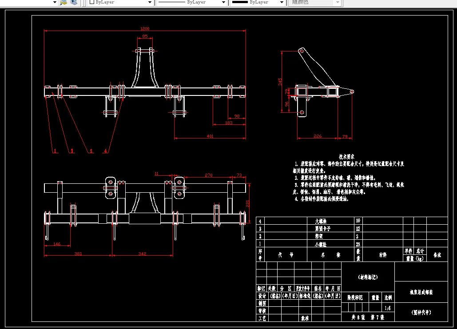Select the 1200 overall length dimension
Image resolution: width=457 pixels, height=329 pixels.
pyautogui.click(x=145, y=28)
